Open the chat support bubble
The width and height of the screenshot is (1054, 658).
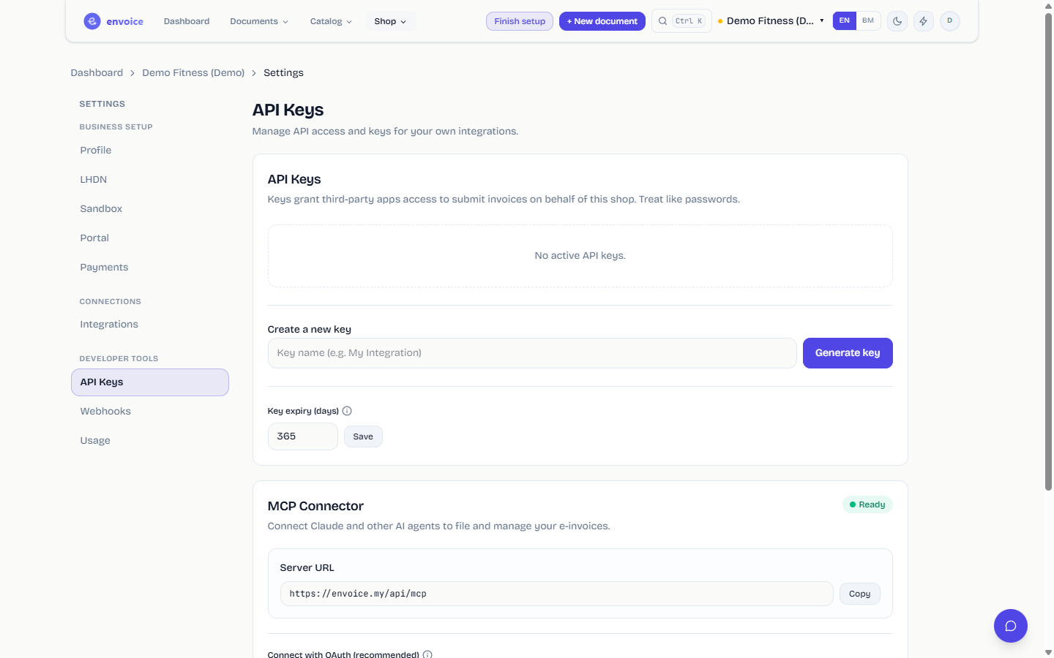click(1011, 626)
